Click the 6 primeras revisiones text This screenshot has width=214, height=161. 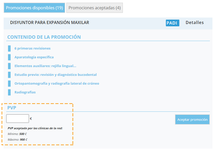coord(32,49)
